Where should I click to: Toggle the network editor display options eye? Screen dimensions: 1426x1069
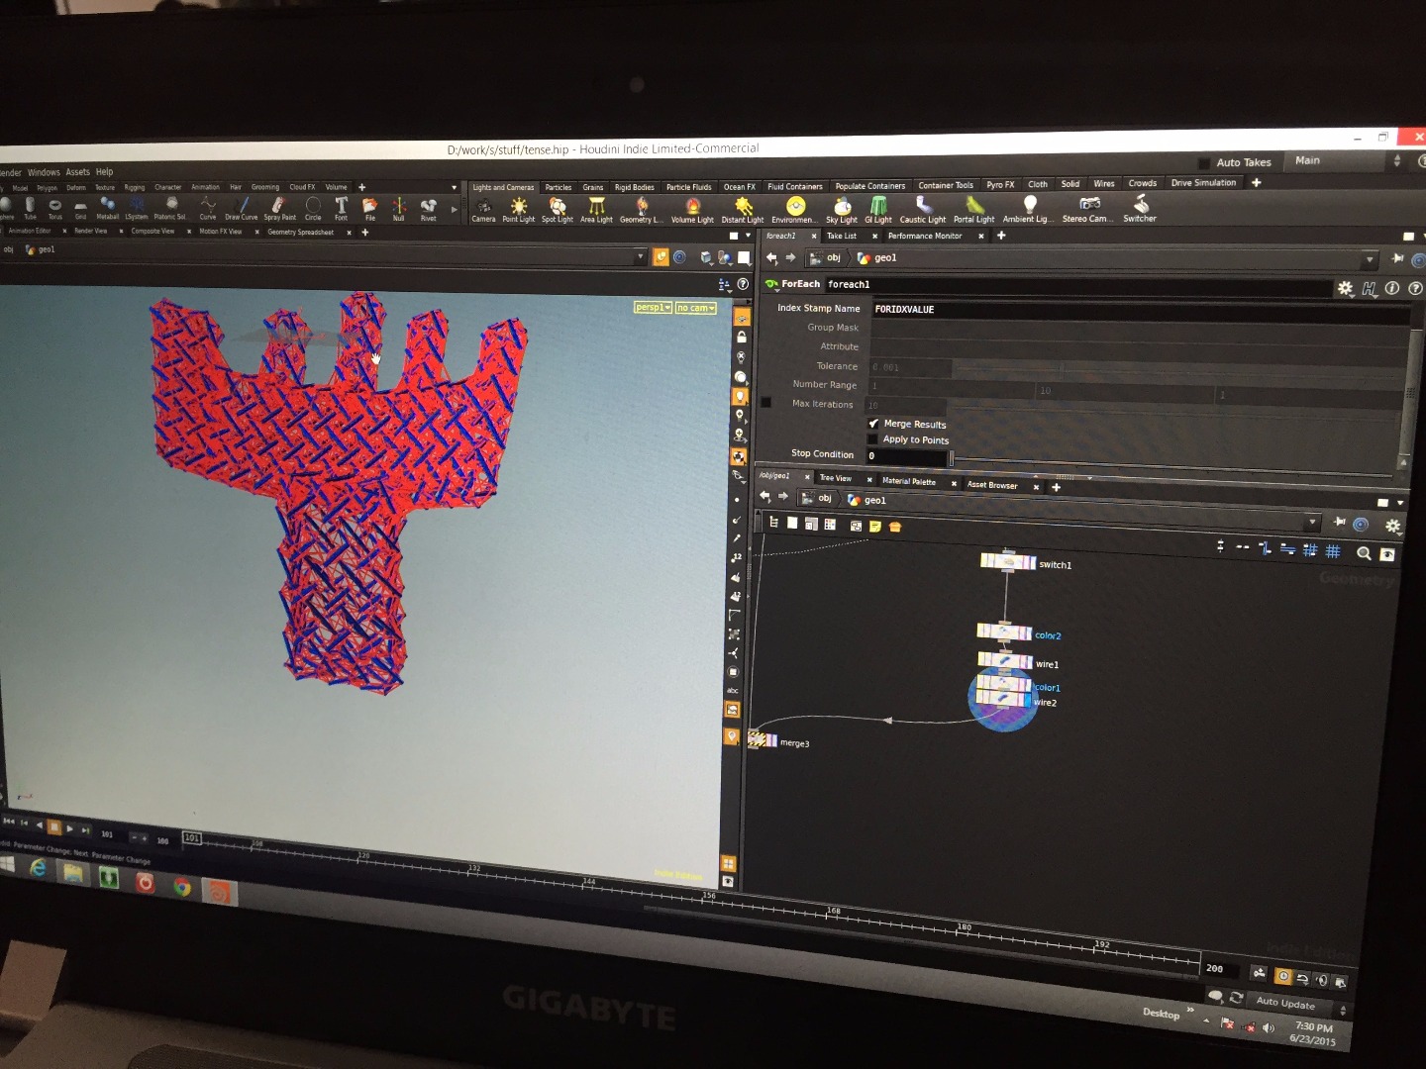(1387, 554)
